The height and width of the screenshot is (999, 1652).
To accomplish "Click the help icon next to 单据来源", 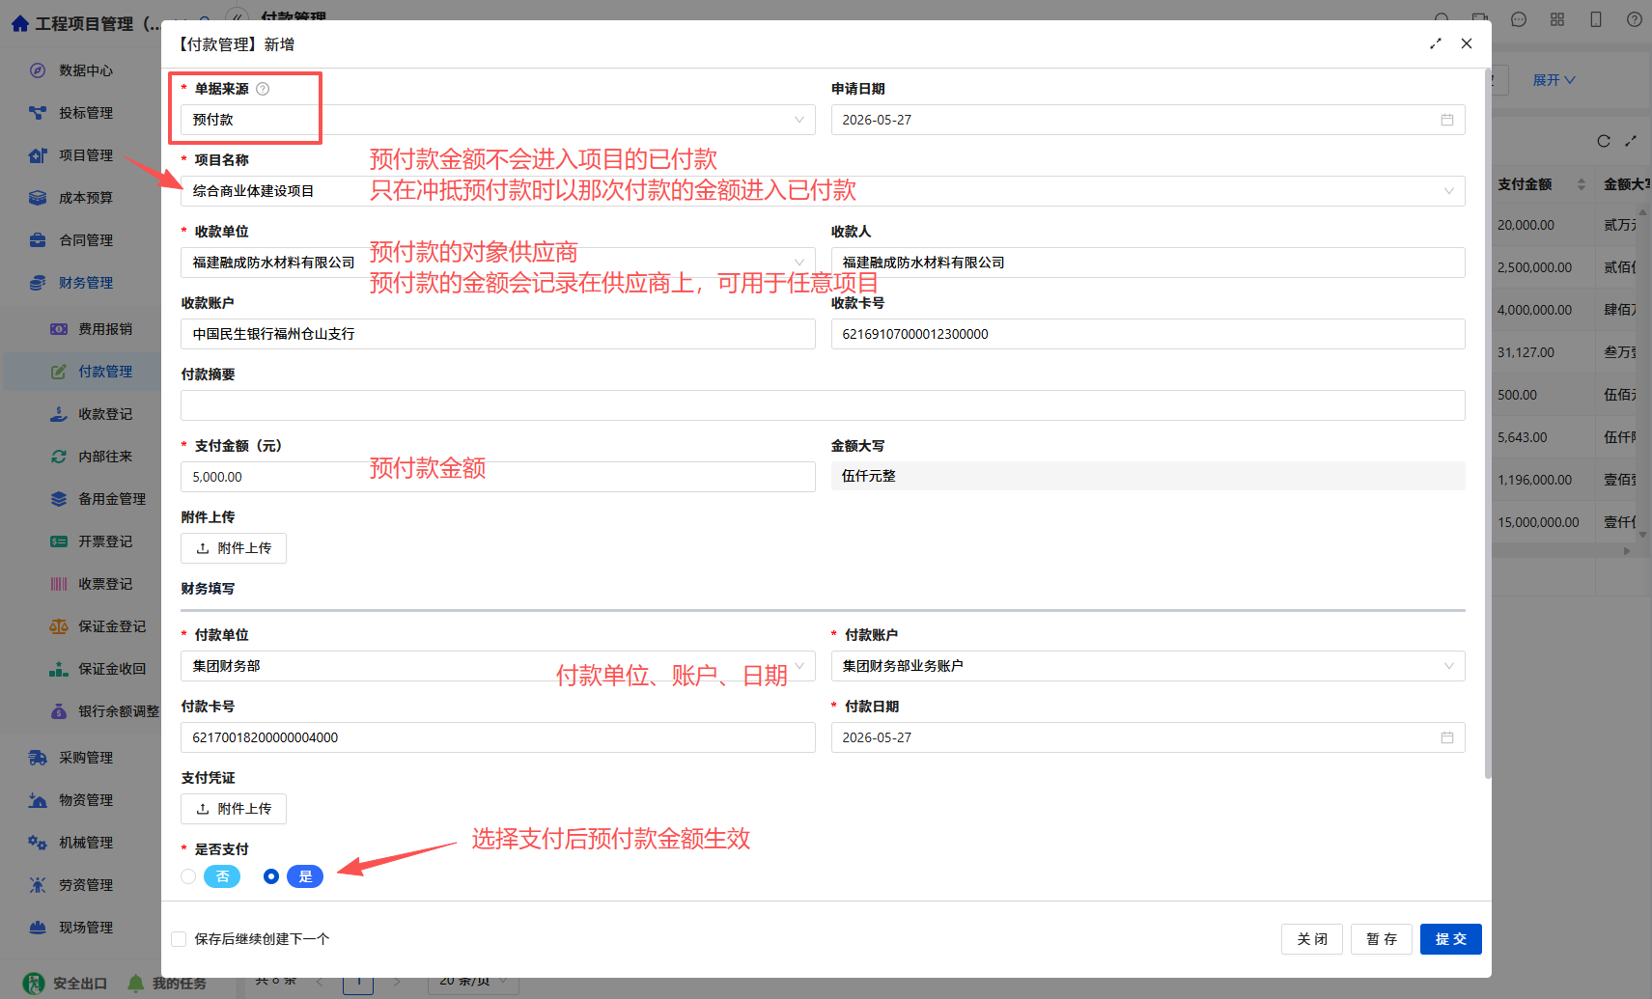I will [x=263, y=89].
